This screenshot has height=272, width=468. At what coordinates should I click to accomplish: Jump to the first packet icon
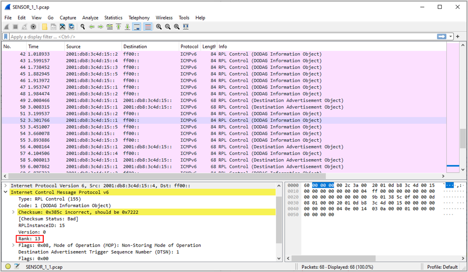pos(119,27)
